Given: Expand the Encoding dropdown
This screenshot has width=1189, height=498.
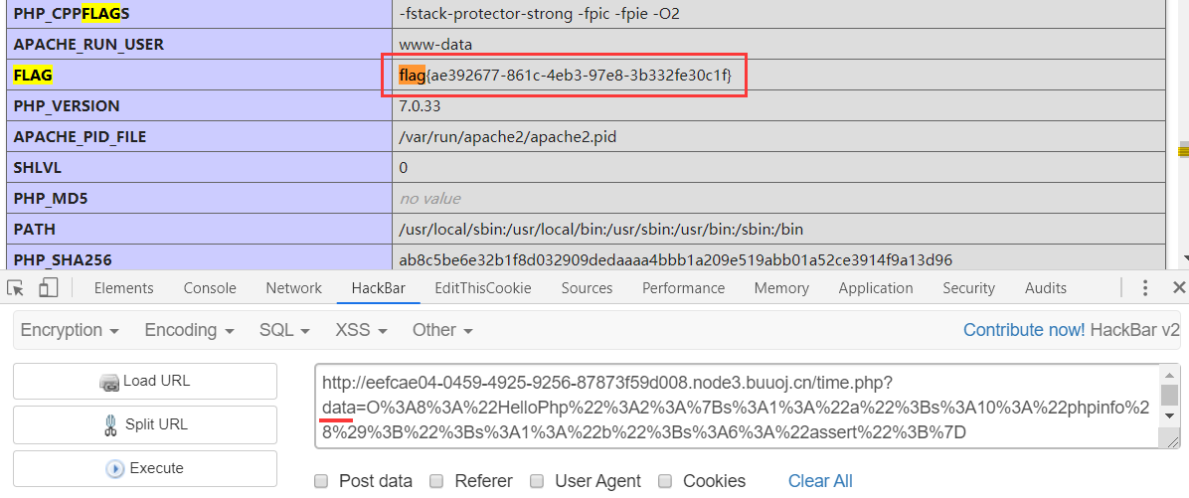Looking at the screenshot, I should pyautogui.click(x=189, y=330).
